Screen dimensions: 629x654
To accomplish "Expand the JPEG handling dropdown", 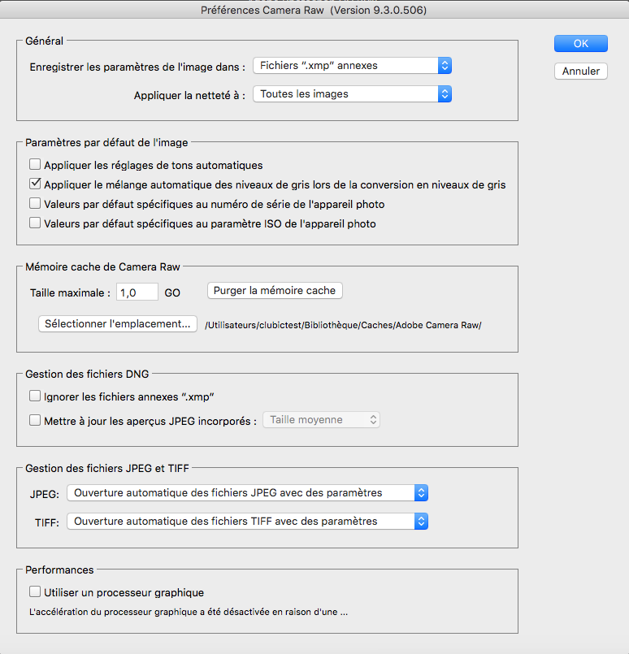I will coord(247,492).
